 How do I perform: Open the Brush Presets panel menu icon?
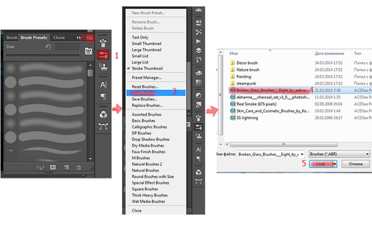[90, 37]
